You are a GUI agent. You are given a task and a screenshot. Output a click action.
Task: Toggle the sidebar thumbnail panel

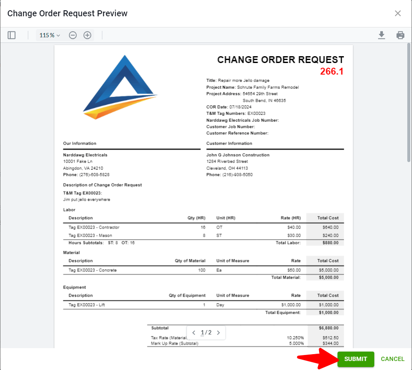coord(12,35)
